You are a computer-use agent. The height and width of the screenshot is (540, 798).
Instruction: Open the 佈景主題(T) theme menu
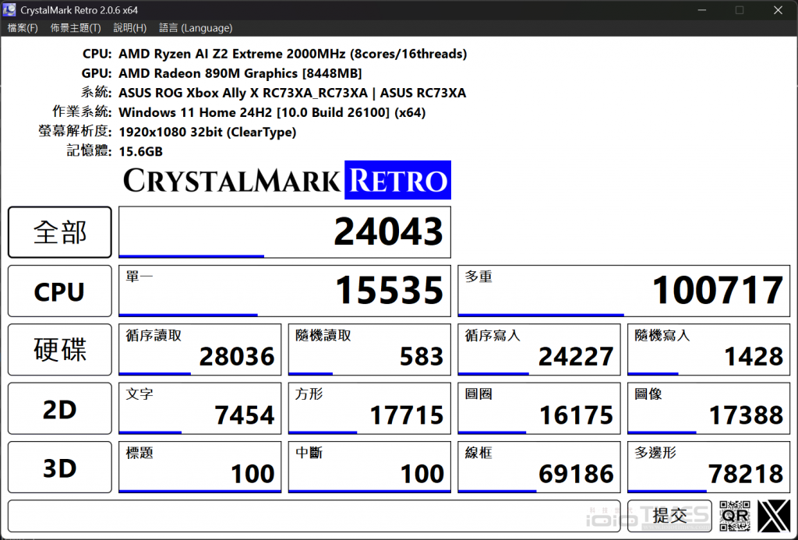[76, 28]
